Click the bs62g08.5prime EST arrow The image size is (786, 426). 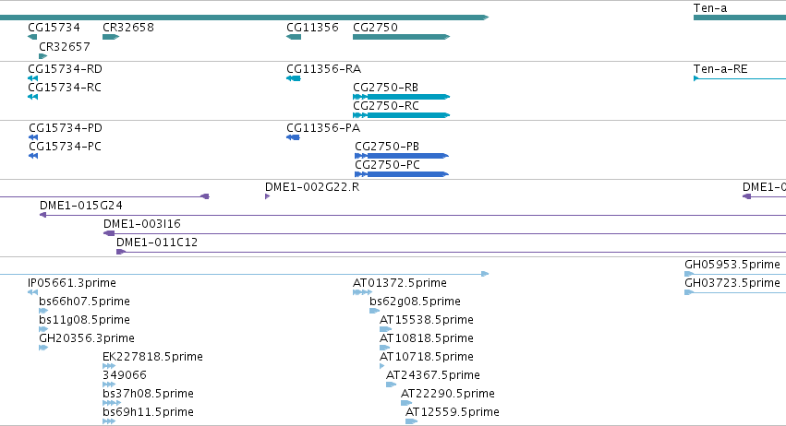374,311
